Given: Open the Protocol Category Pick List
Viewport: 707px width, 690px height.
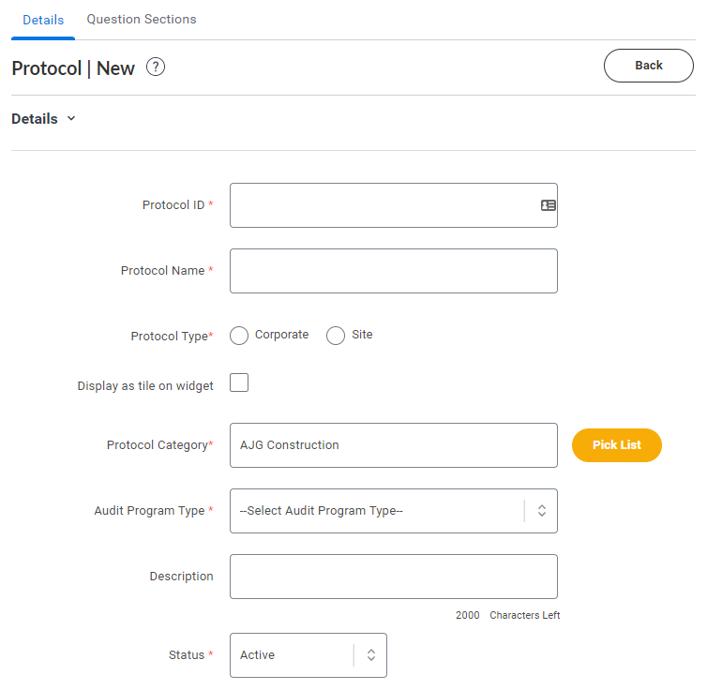Looking at the screenshot, I should 616,444.
